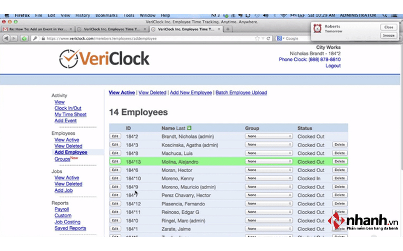Click the name Reinoso, Edgar G
Image resolution: width=403 pixels, height=251 pixels.
click(180, 212)
